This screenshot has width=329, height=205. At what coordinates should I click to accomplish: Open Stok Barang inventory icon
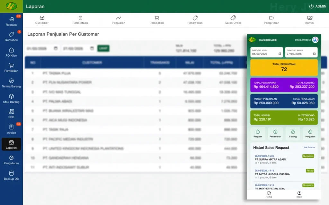(x=11, y=98)
